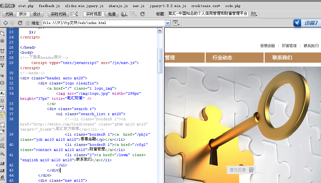Open slides.min.jquery.js related file tab
The height and width of the screenshot is (183, 321).
click(84, 6)
